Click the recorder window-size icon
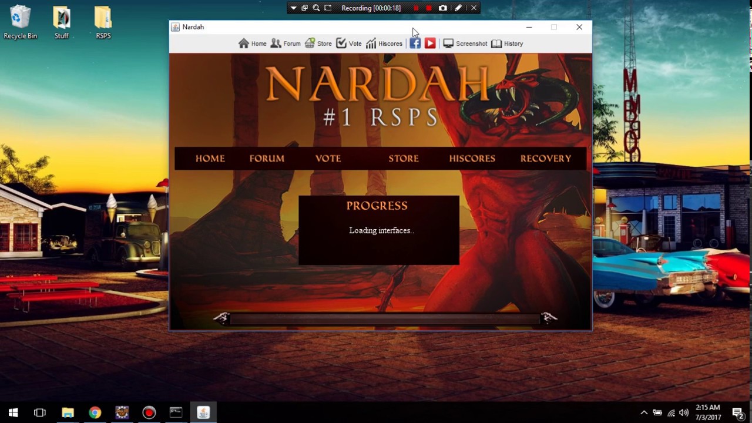The image size is (752, 423). tap(304, 8)
